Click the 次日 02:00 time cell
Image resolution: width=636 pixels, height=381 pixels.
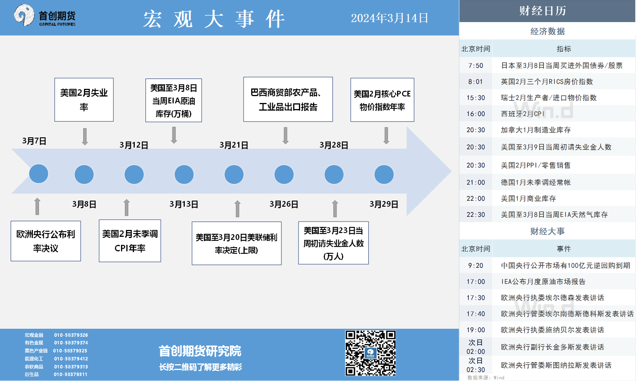coord(476,347)
